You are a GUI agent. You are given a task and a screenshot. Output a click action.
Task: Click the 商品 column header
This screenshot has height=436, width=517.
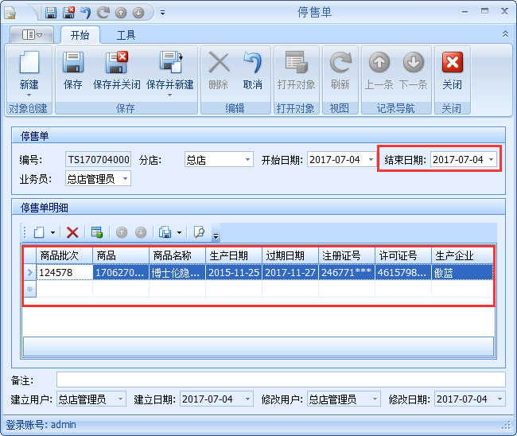121,255
